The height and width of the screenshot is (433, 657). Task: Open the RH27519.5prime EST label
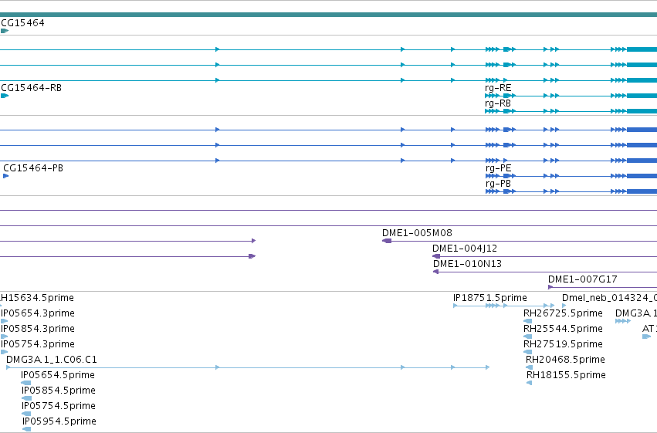(x=563, y=344)
